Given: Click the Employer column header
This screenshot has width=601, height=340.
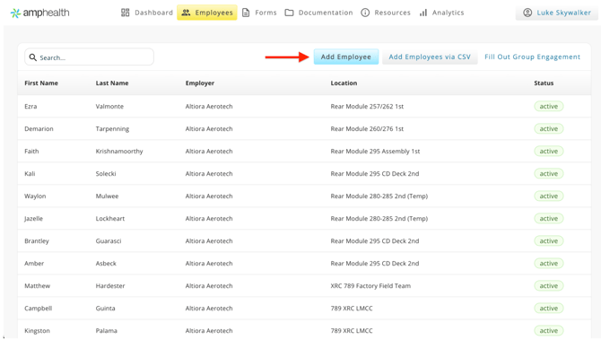Looking at the screenshot, I should (x=200, y=83).
